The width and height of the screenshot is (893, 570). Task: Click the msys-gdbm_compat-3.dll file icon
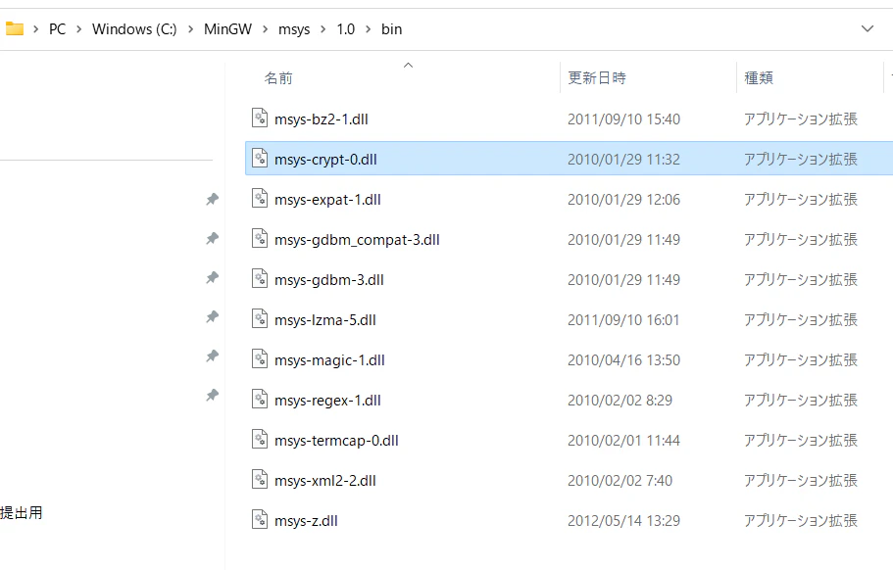(260, 238)
